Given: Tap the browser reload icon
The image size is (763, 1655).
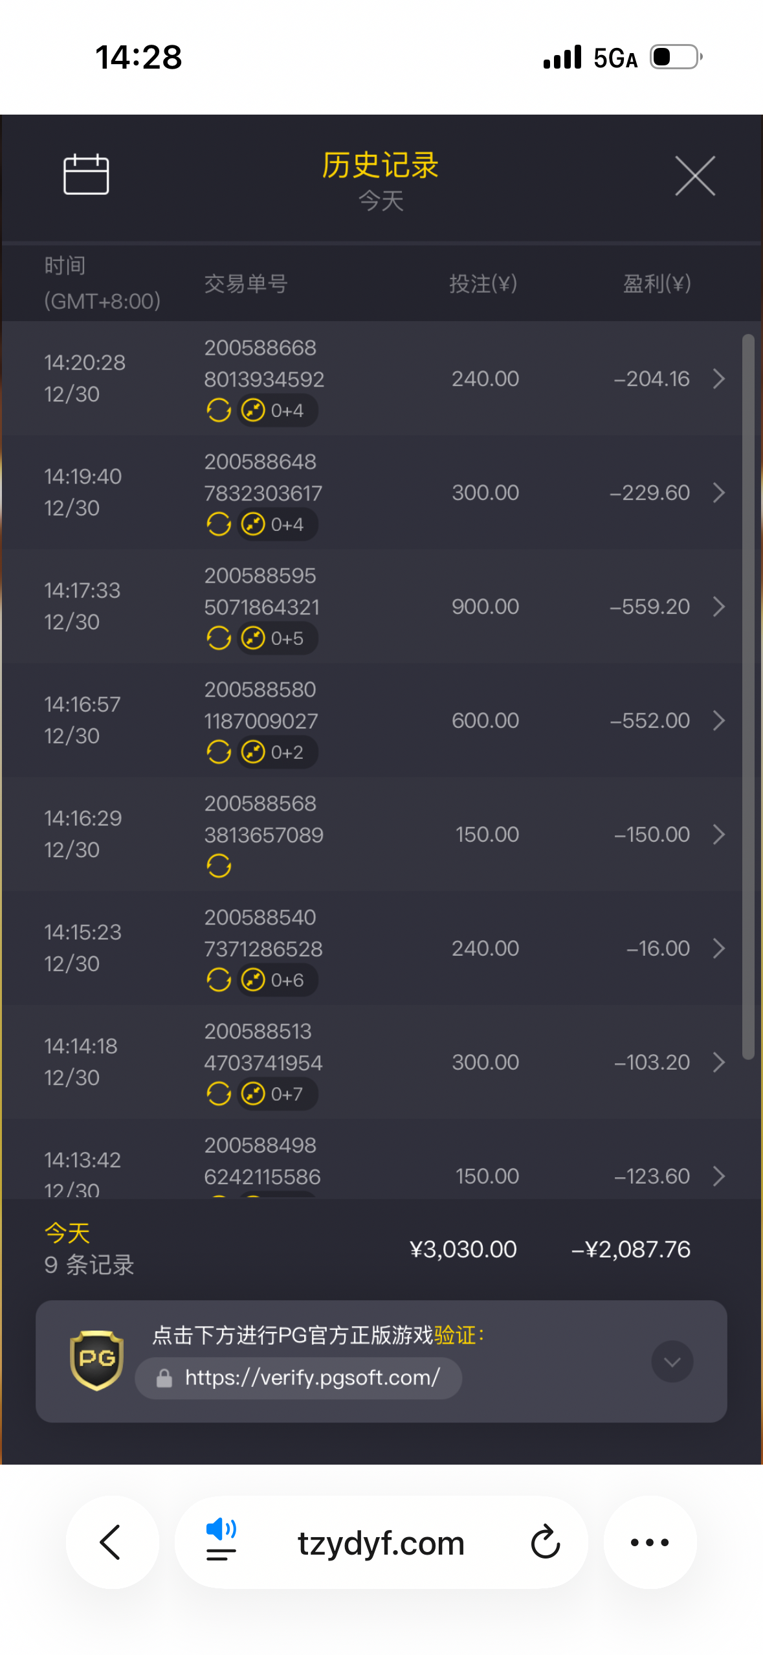Looking at the screenshot, I should coord(545,1542).
